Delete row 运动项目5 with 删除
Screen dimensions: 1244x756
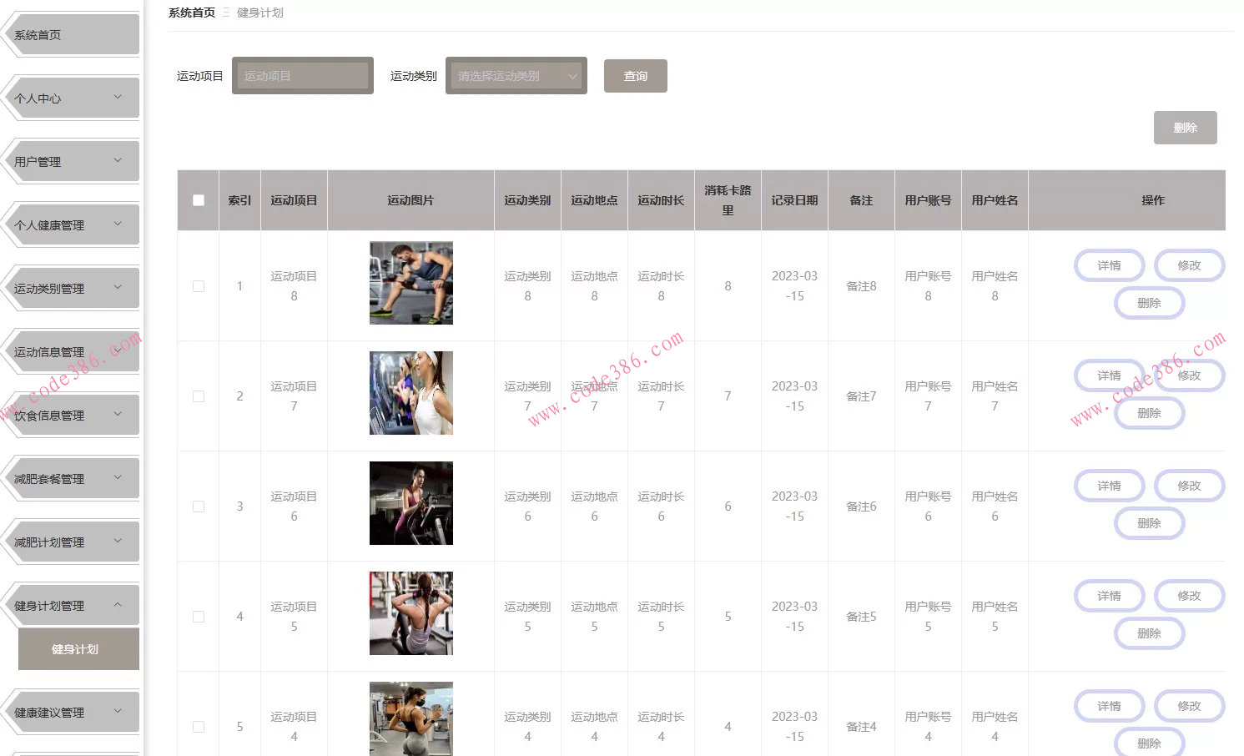click(1150, 633)
